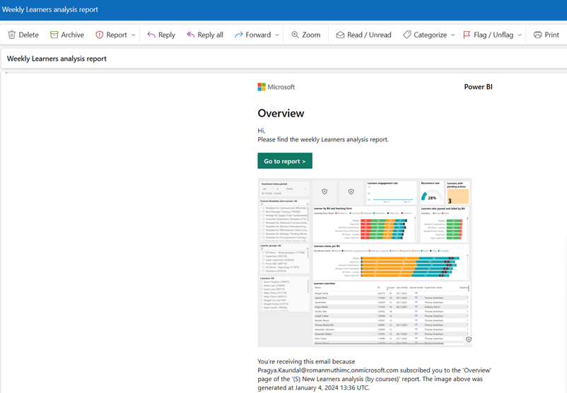This screenshot has height=393, width=567.
Task: Expand the Report dropdown arrow
Action: coord(133,35)
